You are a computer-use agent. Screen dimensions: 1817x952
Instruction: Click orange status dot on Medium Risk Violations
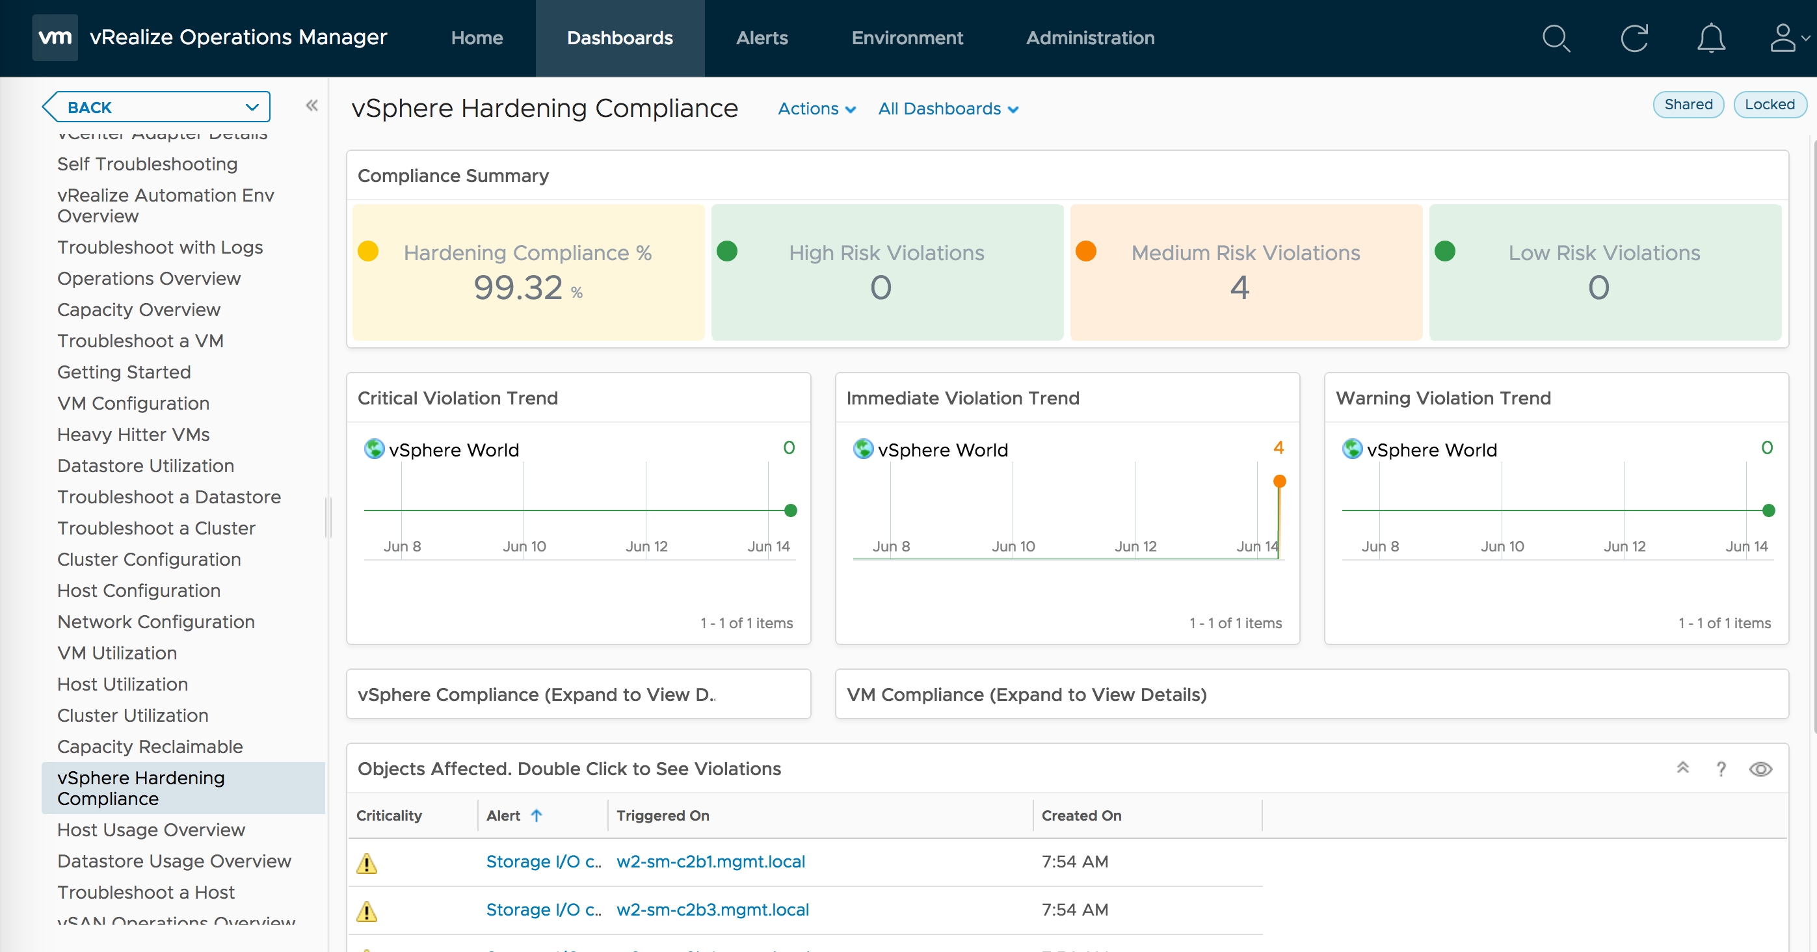pyautogui.click(x=1086, y=251)
